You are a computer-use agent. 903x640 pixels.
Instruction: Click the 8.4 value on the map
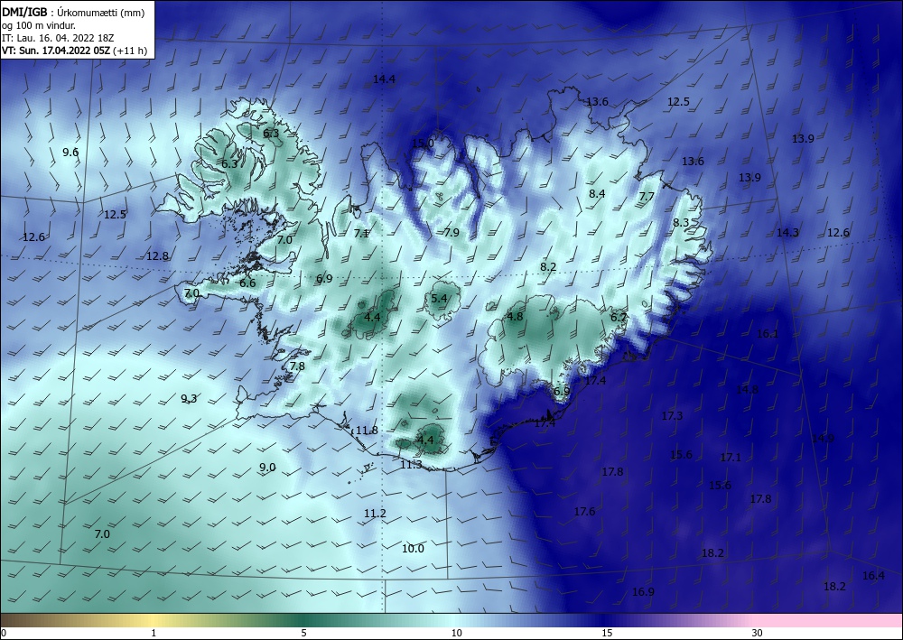597,193
